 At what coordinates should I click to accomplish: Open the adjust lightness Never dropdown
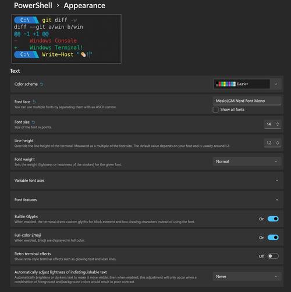[247, 276]
